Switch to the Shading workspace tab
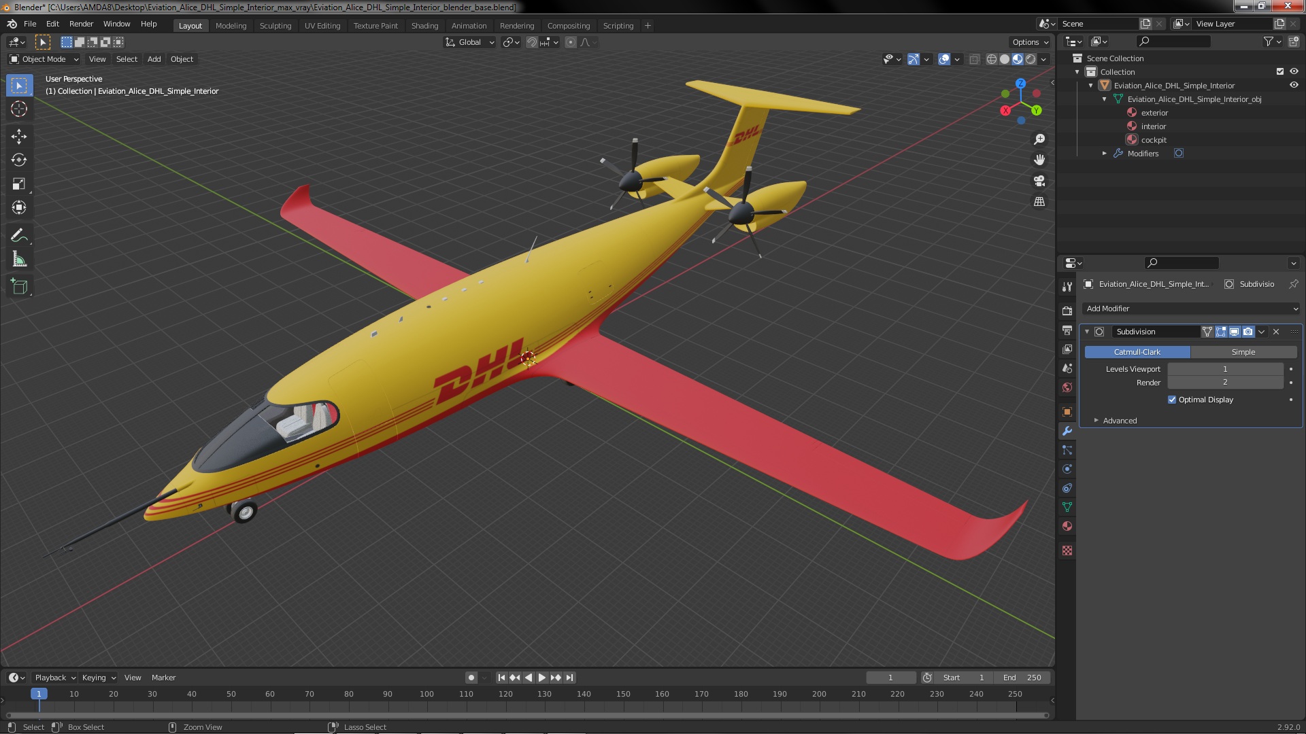1306x734 pixels. point(424,26)
